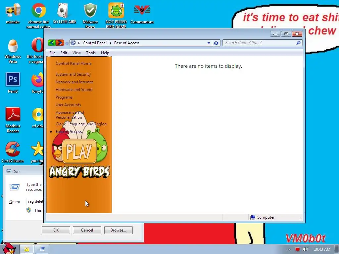Click Browse... in the Run dialog

tap(118, 230)
